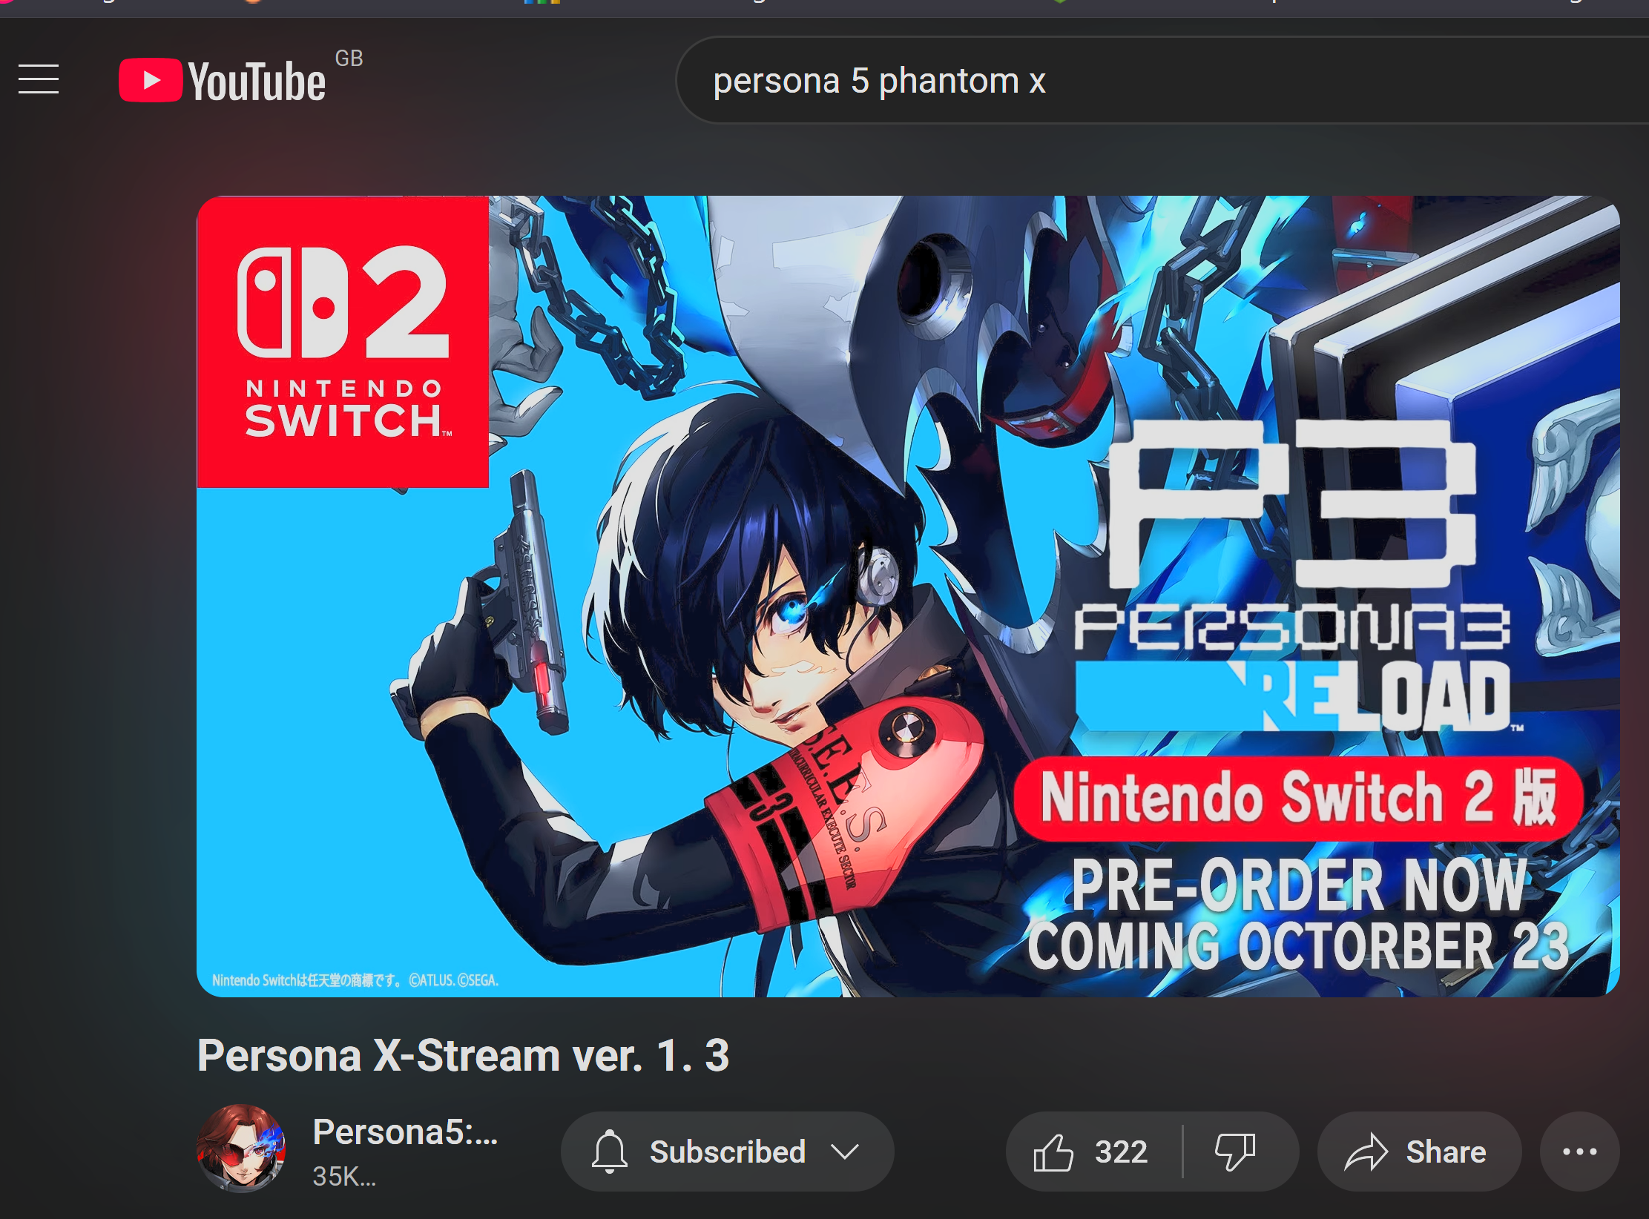The width and height of the screenshot is (1649, 1219).
Task: Click the GB country code label
Action: click(x=349, y=59)
